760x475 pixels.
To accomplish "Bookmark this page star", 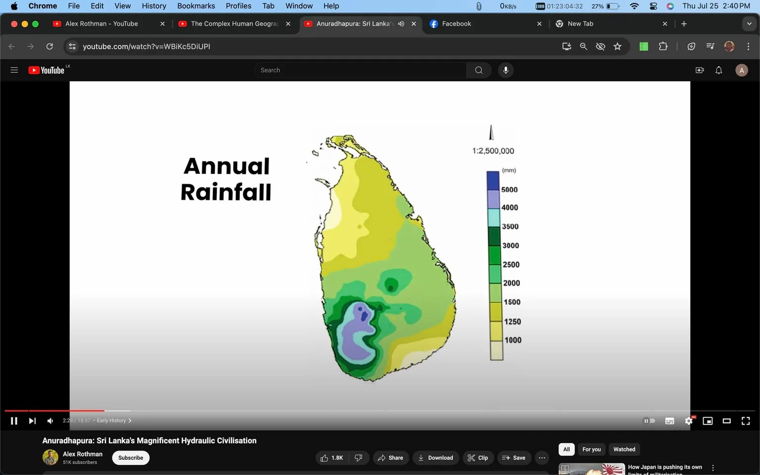I will point(617,47).
